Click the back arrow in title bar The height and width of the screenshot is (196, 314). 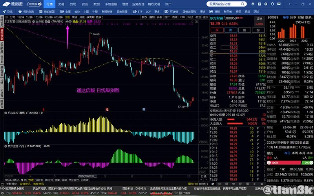(x=290, y=4)
